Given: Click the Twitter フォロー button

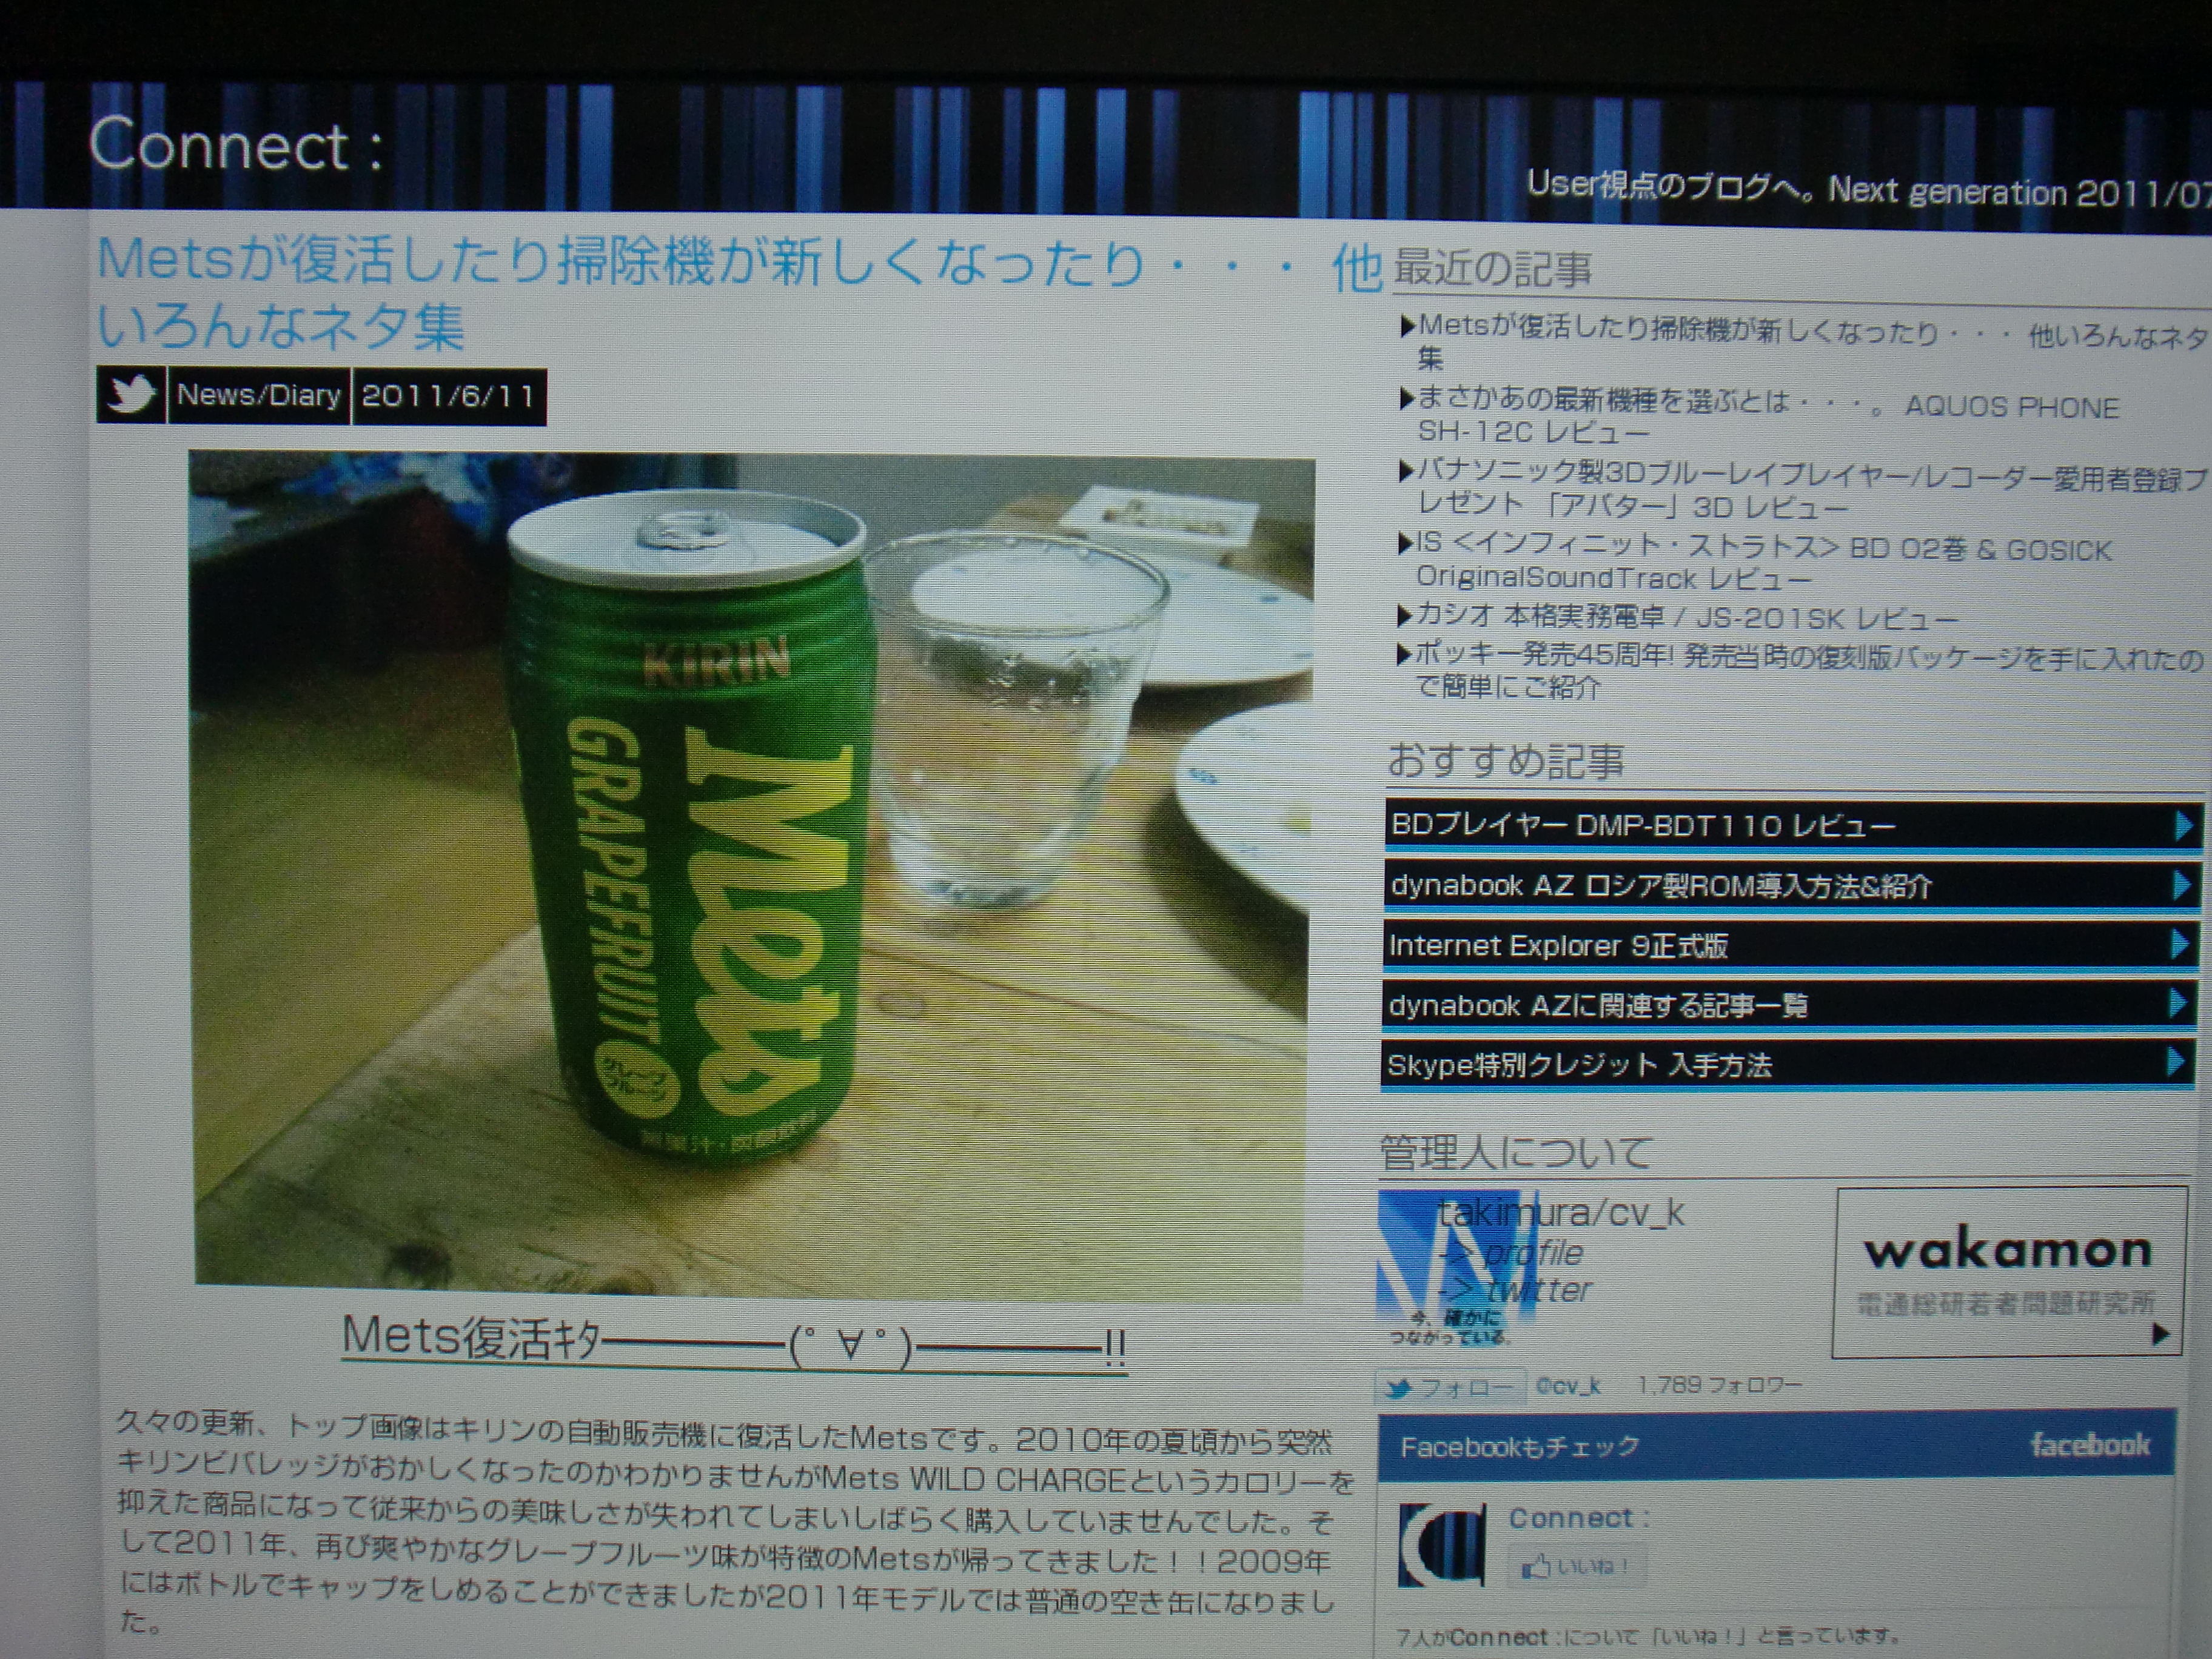Looking at the screenshot, I should click(x=1450, y=1387).
